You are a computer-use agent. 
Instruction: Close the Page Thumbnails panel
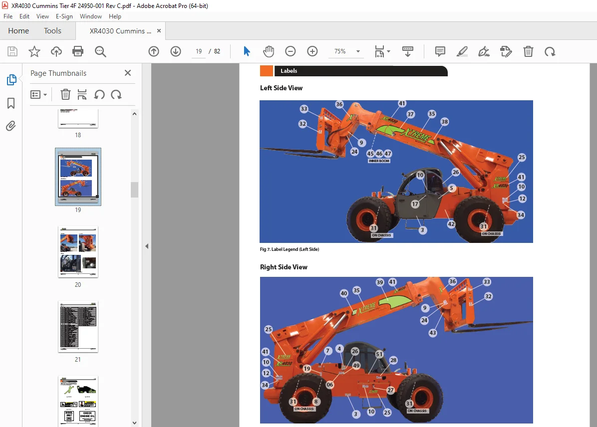(x=128, y=73)
